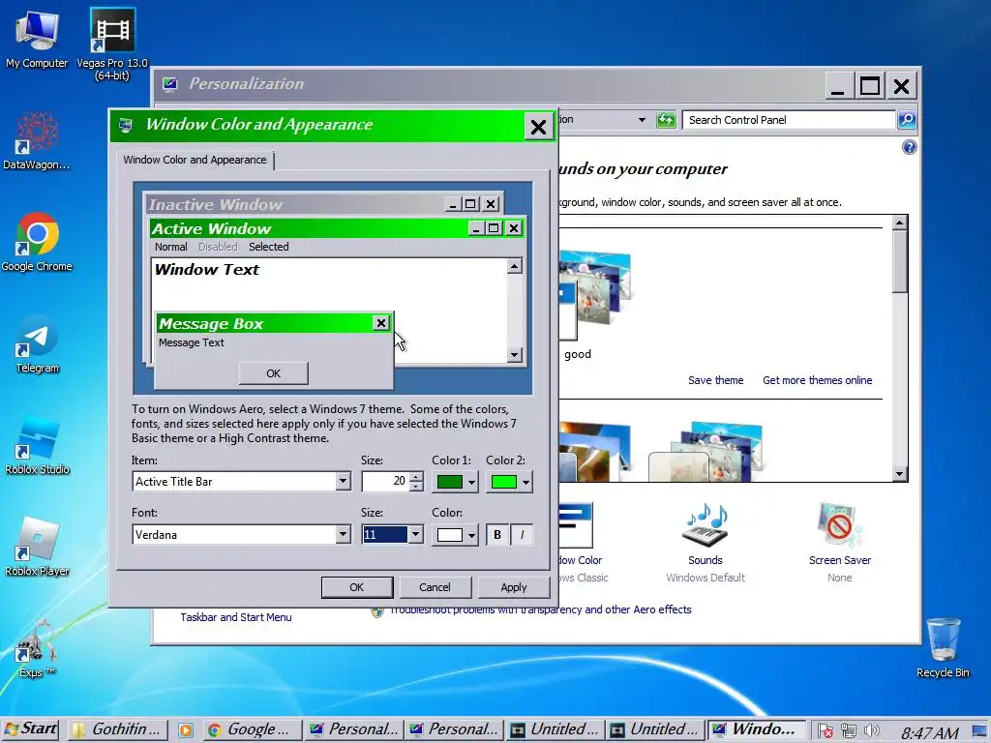Screen dimensions: 991x743
Task: Launch Roblox Studio shortcut
Action: pos(37,446)
